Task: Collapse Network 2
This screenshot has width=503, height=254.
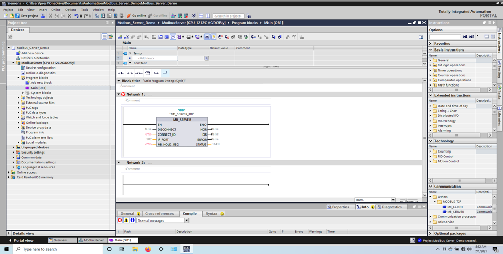Action: click(119, 162)
